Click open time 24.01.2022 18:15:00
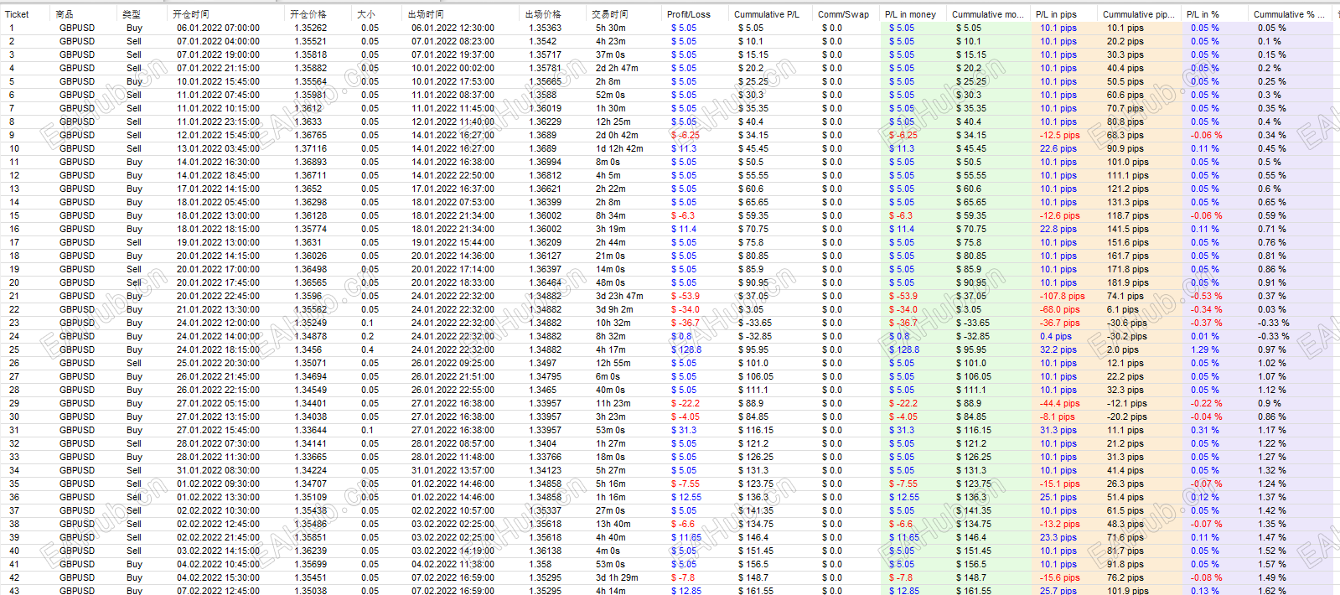This screenshot has height=595, width=1340. pyautogui.click(x=218, y=349)
